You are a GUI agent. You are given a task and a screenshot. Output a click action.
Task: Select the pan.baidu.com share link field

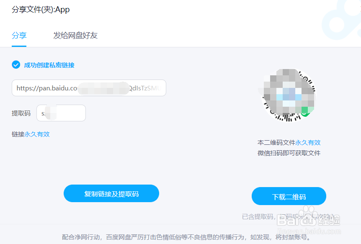[x=89, y=88]
